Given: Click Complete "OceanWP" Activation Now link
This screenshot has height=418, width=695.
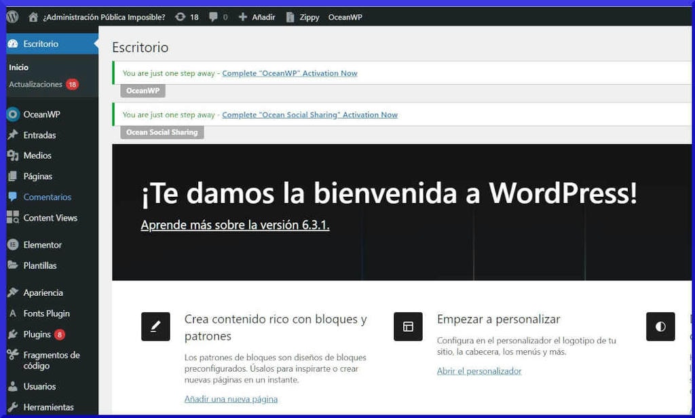Looking at the screenshot, I should pyautogui.click(x=289, y=73).
